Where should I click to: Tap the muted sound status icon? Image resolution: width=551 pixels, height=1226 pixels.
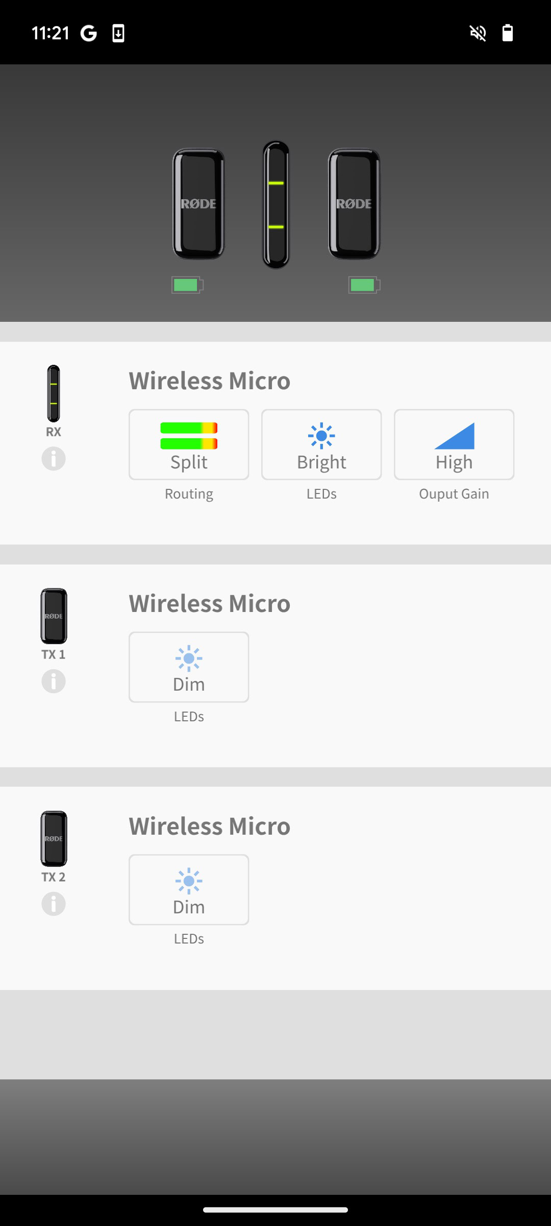pyautogui.click(x=478, y=34)
